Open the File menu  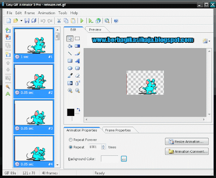click(x=9, y=13)
